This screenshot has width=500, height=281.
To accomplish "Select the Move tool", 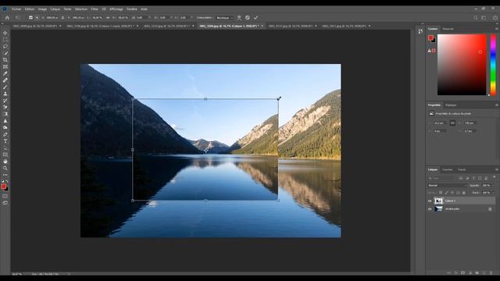I will pos(5,33).
